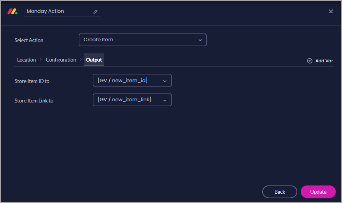342x203 pixels.
Task: Click the Add Var label
Action: tap(324, 61)
